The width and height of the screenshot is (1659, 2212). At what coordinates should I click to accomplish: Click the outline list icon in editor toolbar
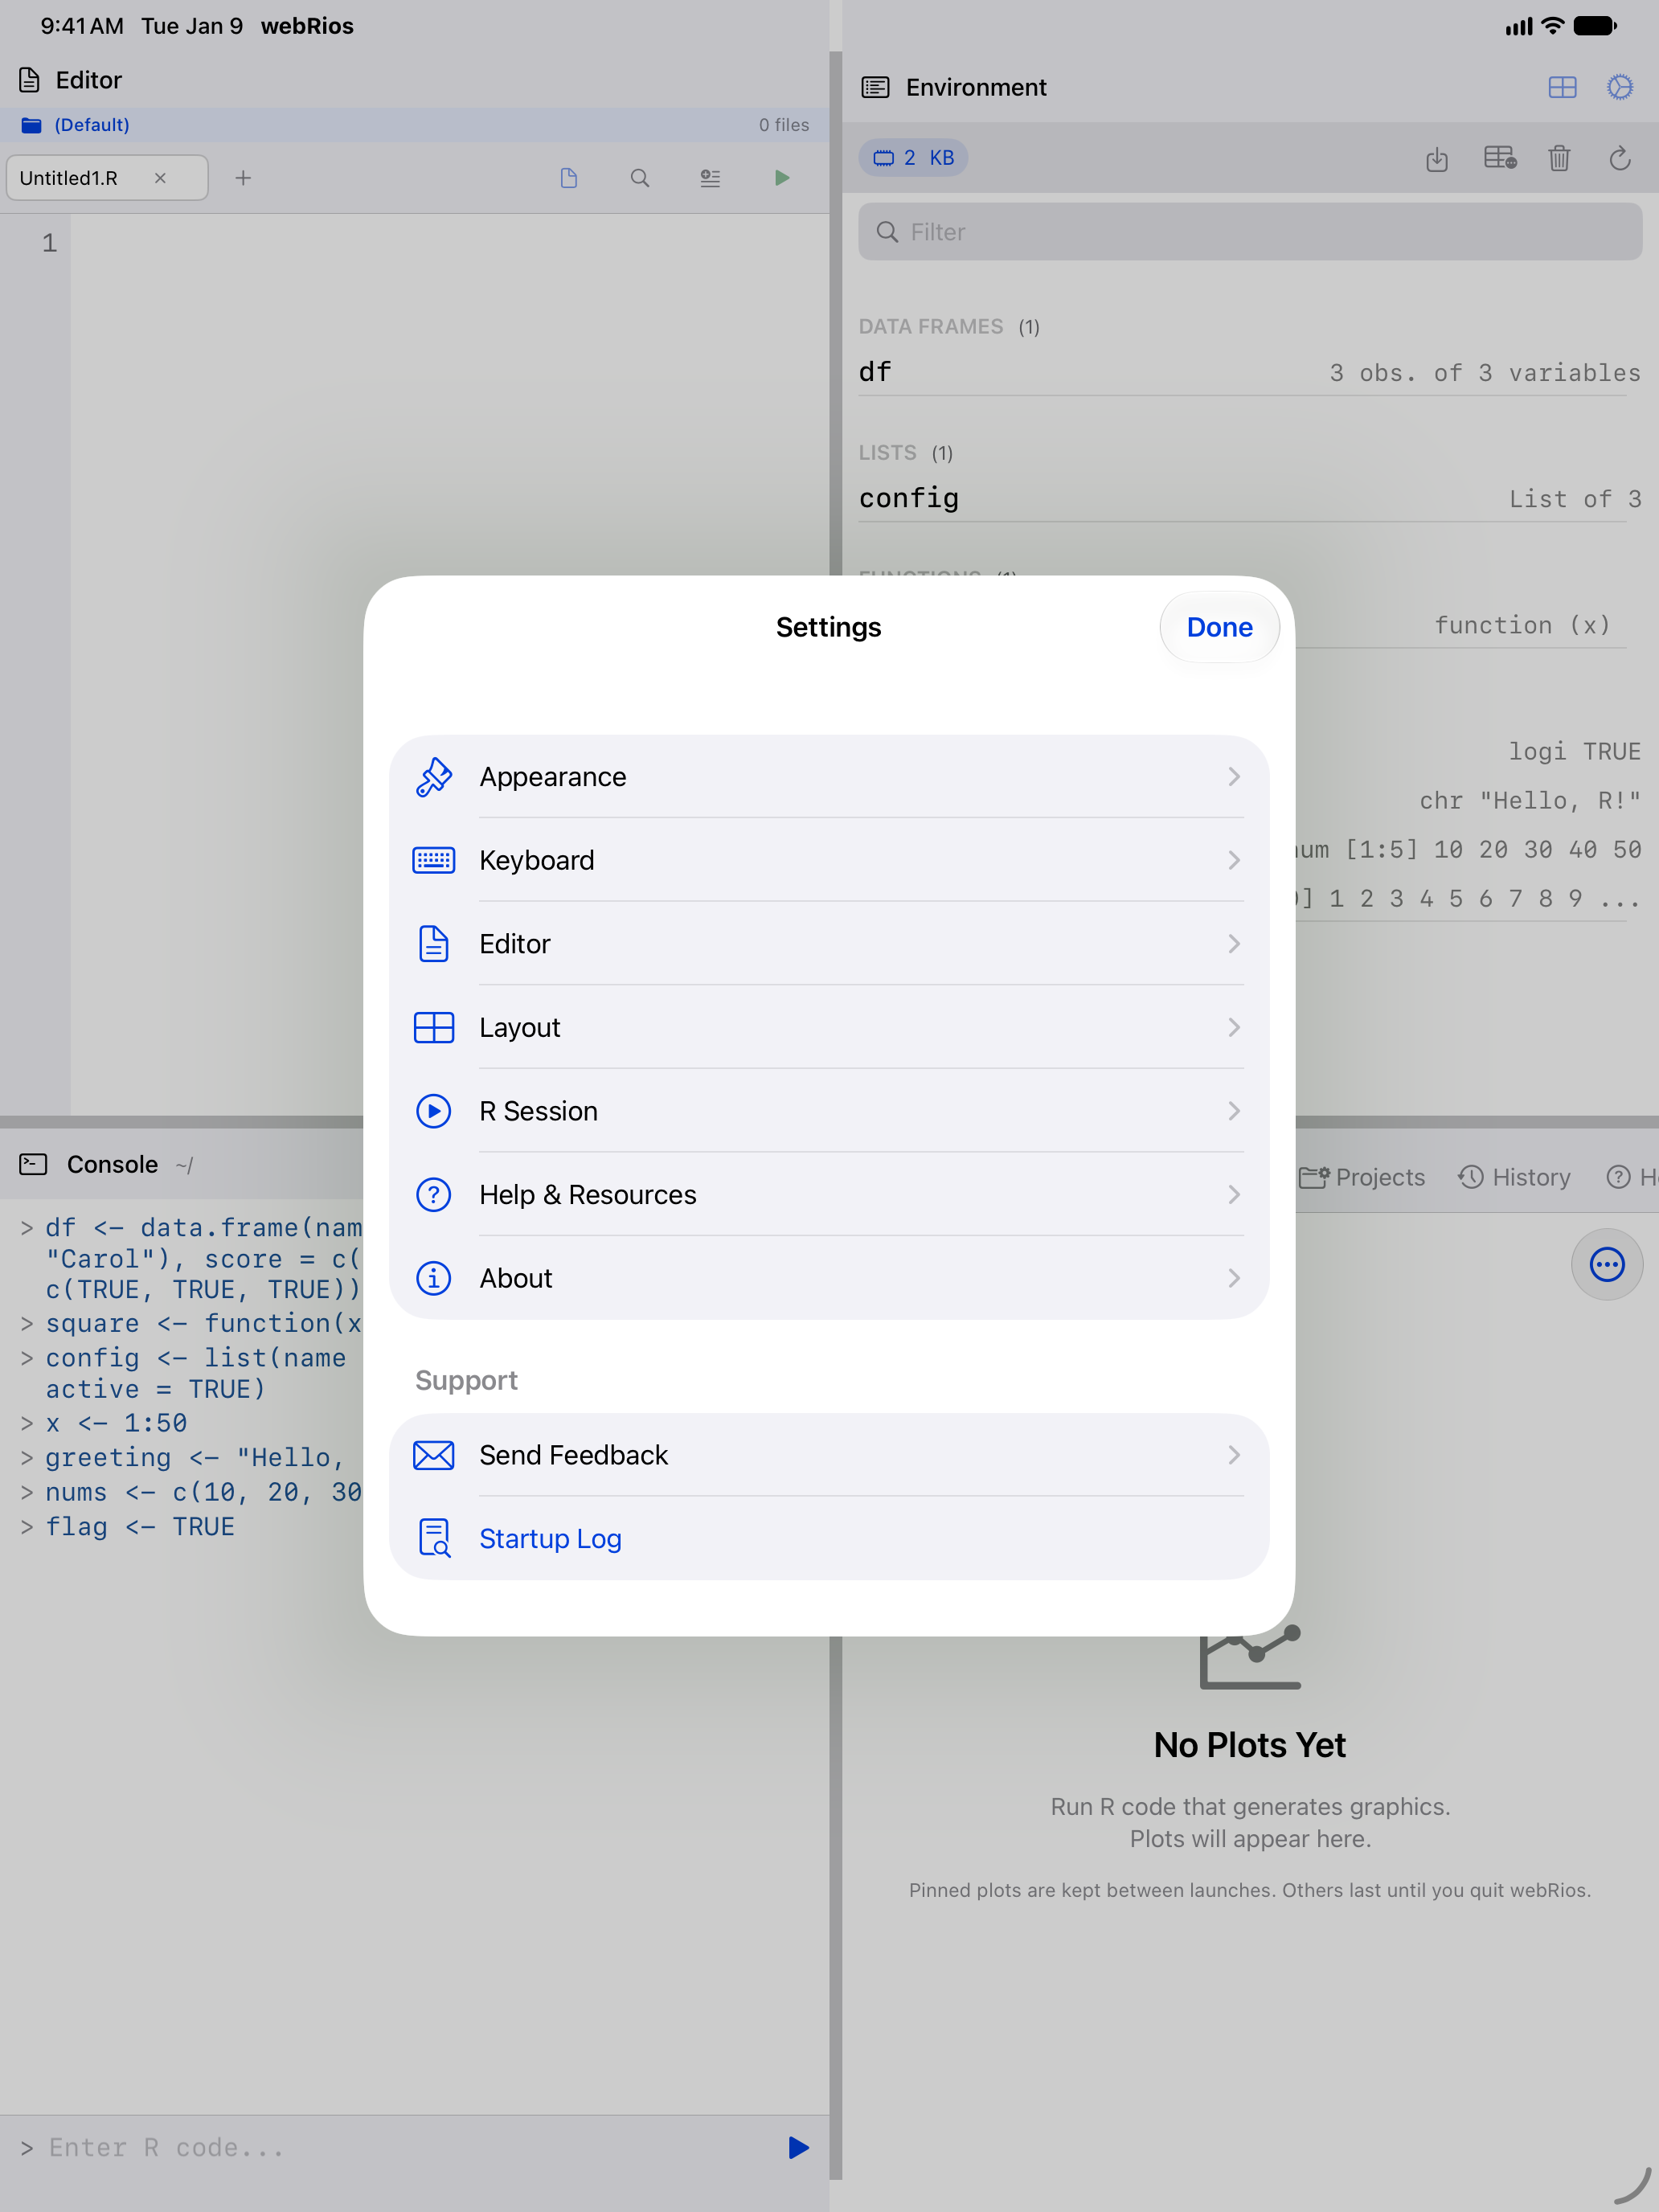(x=710, y=178)
